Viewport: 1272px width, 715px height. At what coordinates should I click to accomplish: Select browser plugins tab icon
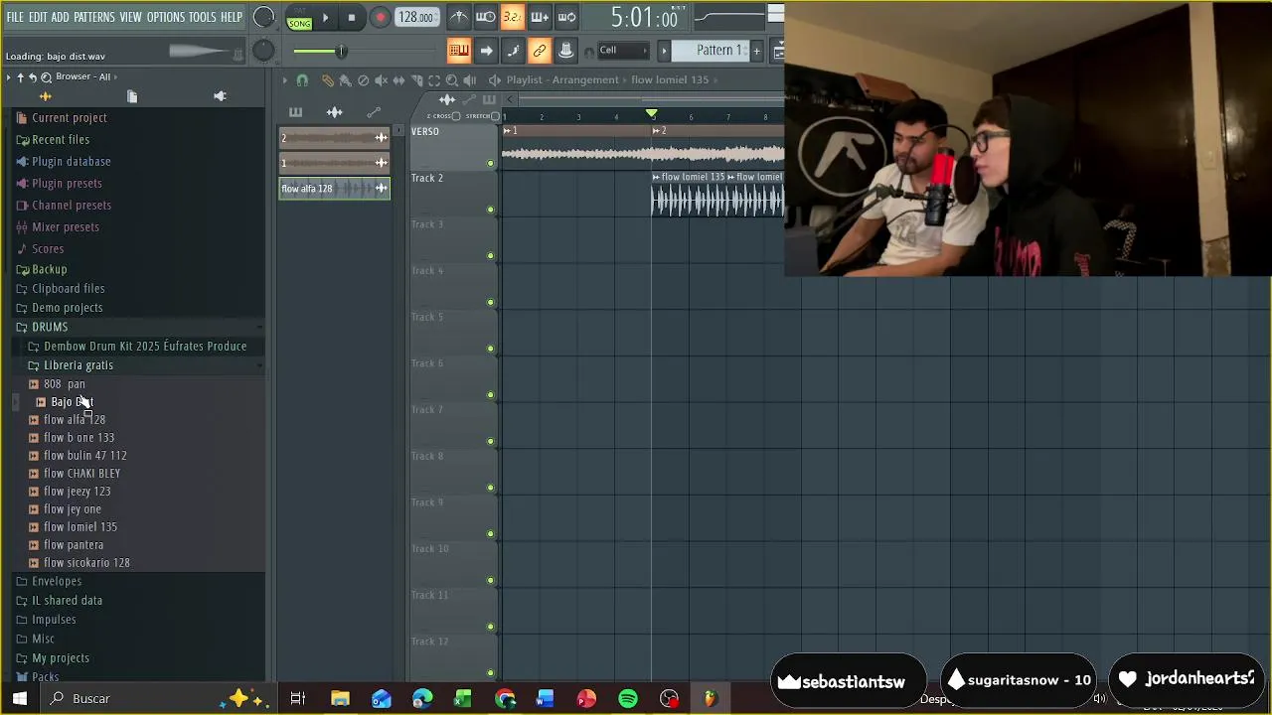coord(221,96)
